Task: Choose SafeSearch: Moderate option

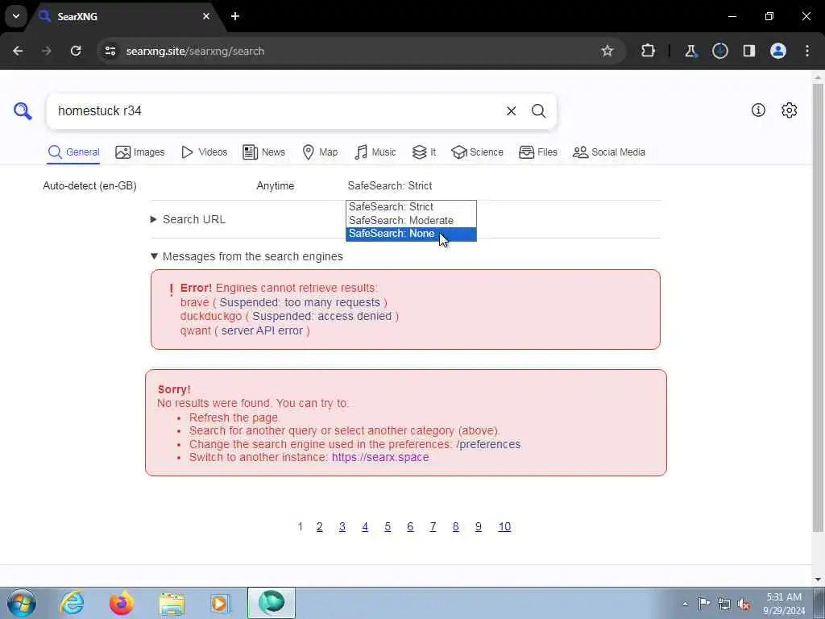Action: pyautogui.click(x=411, y=221)
